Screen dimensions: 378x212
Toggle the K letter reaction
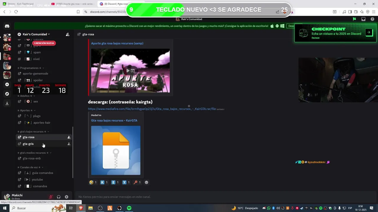(104, 182)
